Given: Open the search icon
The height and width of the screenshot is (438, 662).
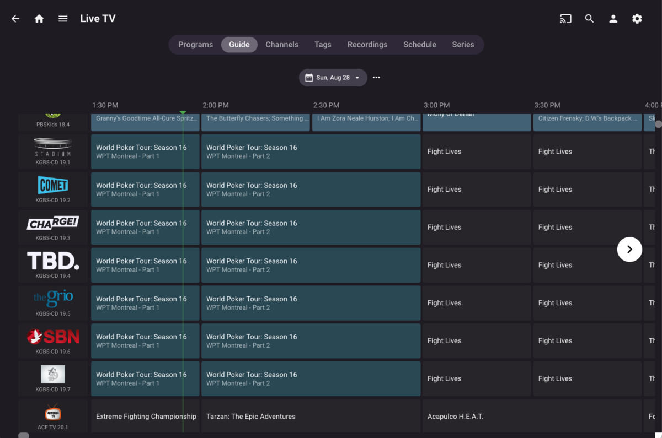Looking at the screenshot, I should [589, 19].
